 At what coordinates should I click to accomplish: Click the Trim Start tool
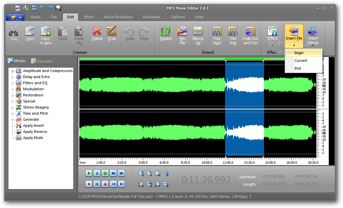(217, 35)
